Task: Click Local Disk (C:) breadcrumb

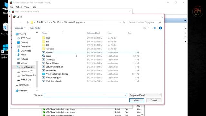Action: pyautogui.click(x=54, y=22)
